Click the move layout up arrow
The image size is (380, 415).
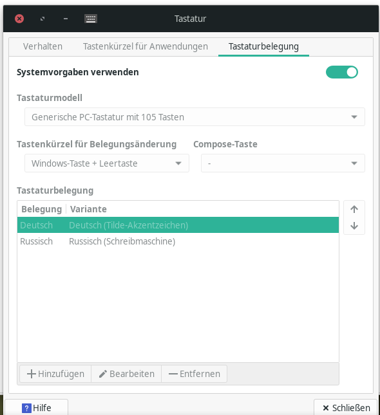[354, 209]
